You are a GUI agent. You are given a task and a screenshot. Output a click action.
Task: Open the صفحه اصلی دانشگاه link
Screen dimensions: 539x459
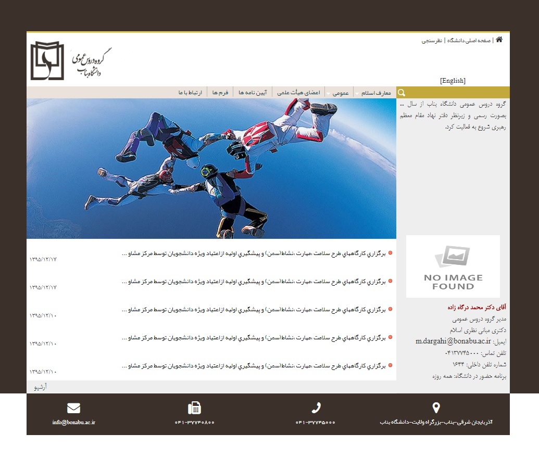469,41
